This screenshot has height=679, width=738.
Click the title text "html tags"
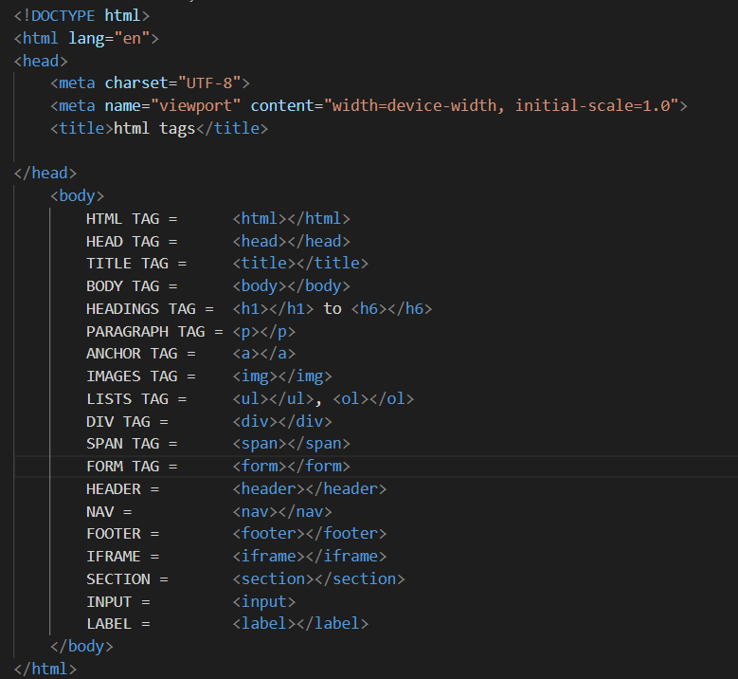pos(154,129)
